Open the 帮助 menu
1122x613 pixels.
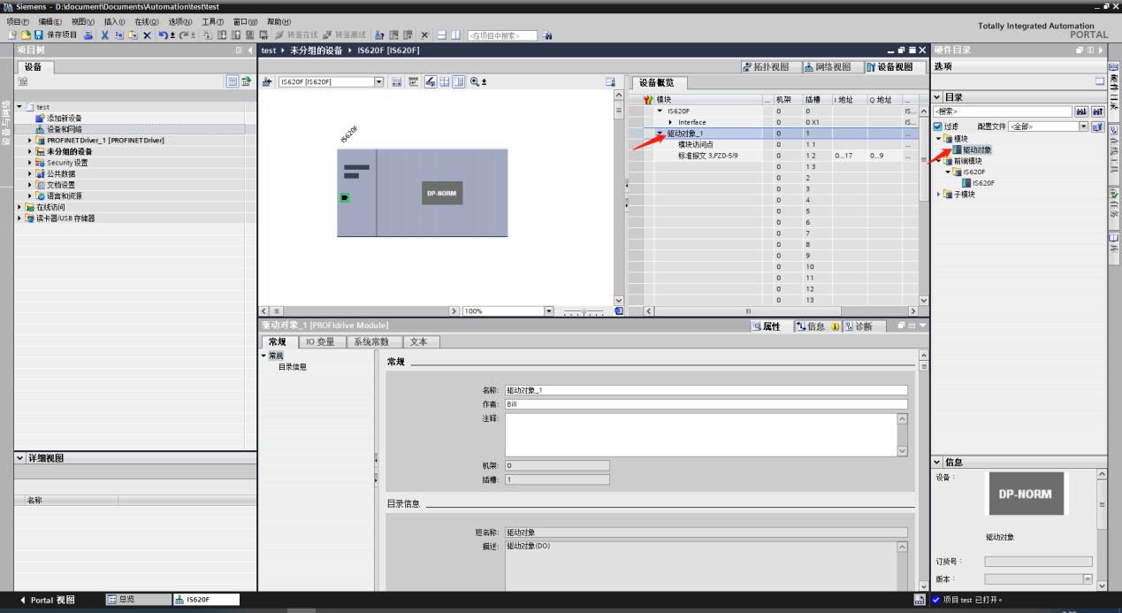[x=279, y=20]
